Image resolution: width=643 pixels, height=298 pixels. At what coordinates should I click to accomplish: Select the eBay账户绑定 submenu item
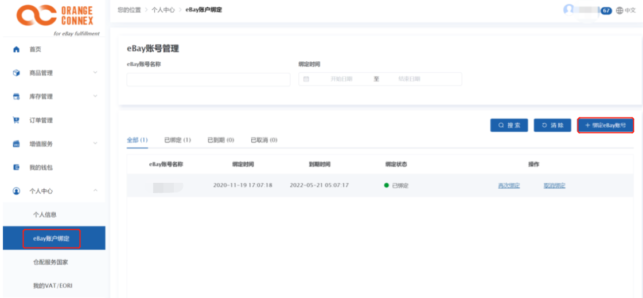[54, 238]
